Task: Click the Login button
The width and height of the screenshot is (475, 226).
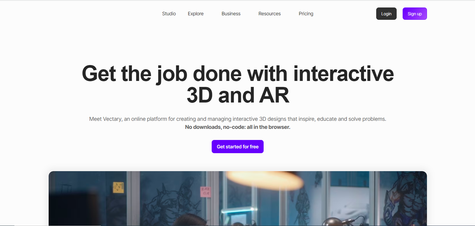Action: click(x=386, y=14)
